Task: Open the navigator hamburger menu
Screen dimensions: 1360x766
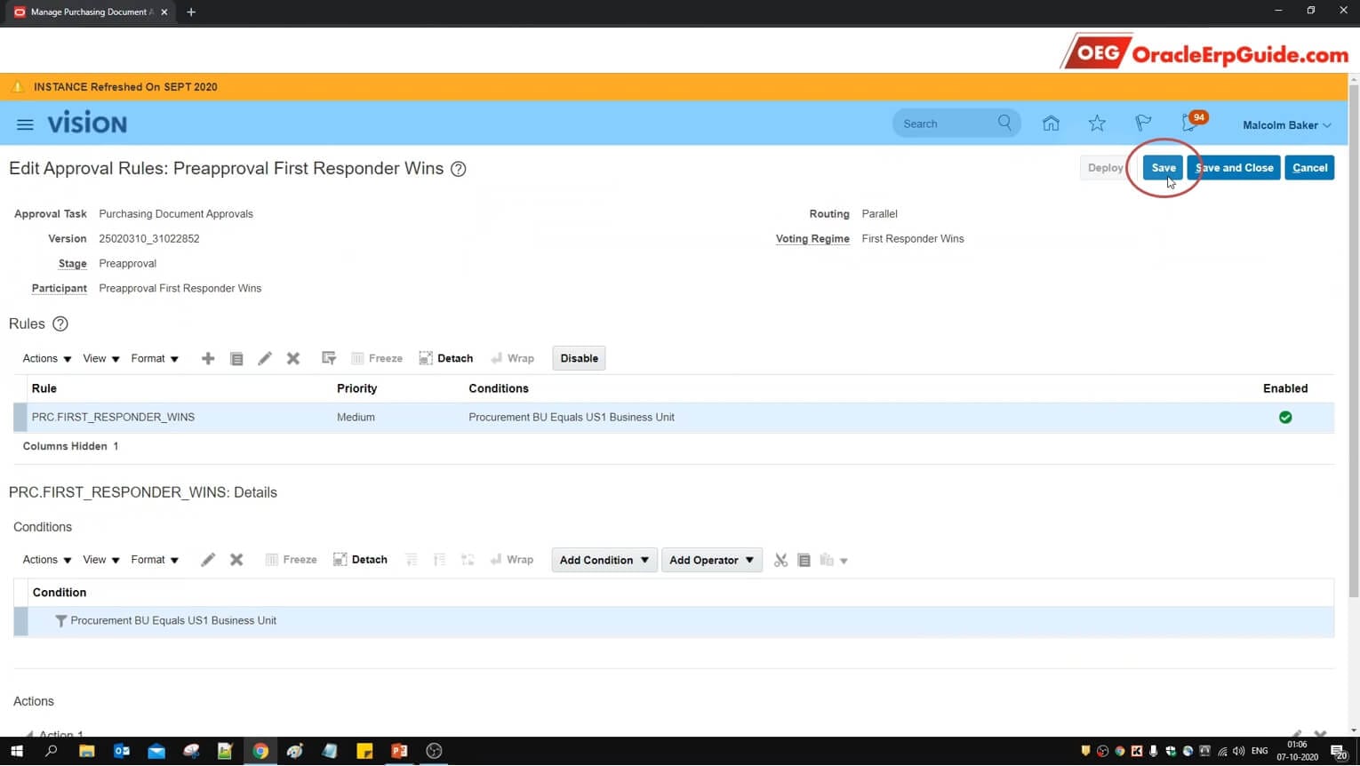Action: pyautogui.click(x=25, y=124)
